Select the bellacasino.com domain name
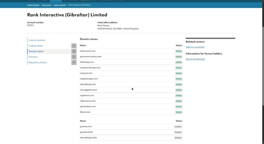 point(88,51)
